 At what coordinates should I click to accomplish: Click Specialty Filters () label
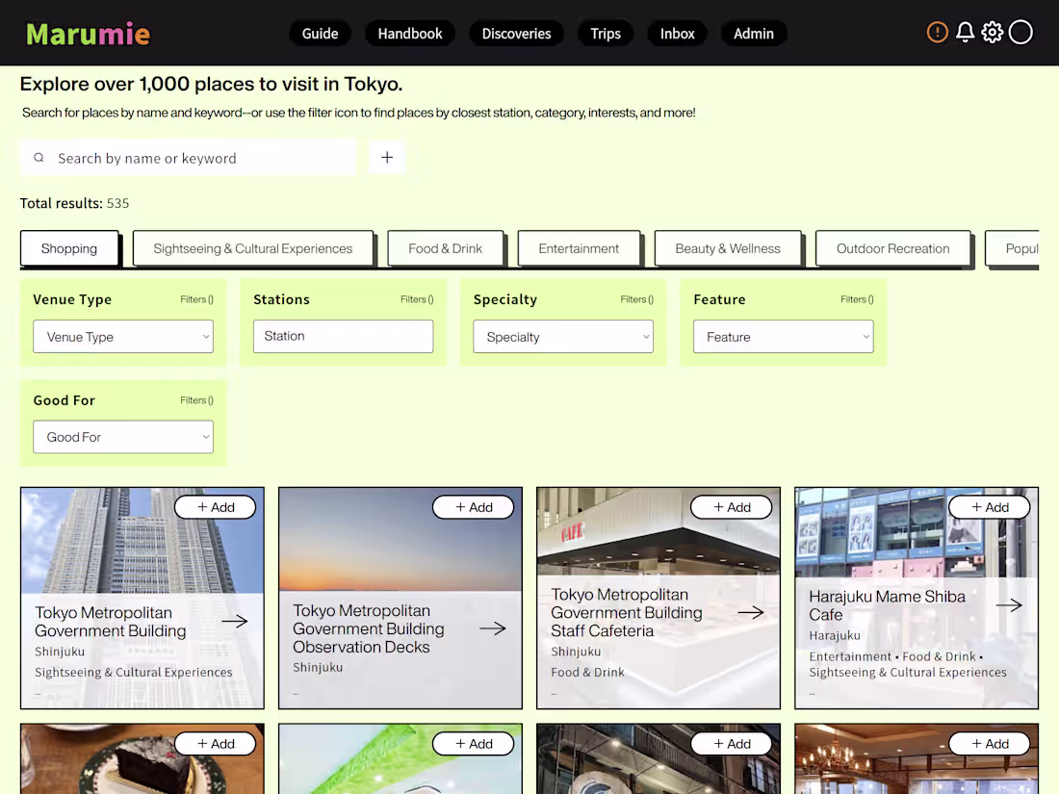pyautogui.click(x=637, y=299)
